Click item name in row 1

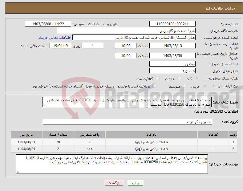coord(151,142)
